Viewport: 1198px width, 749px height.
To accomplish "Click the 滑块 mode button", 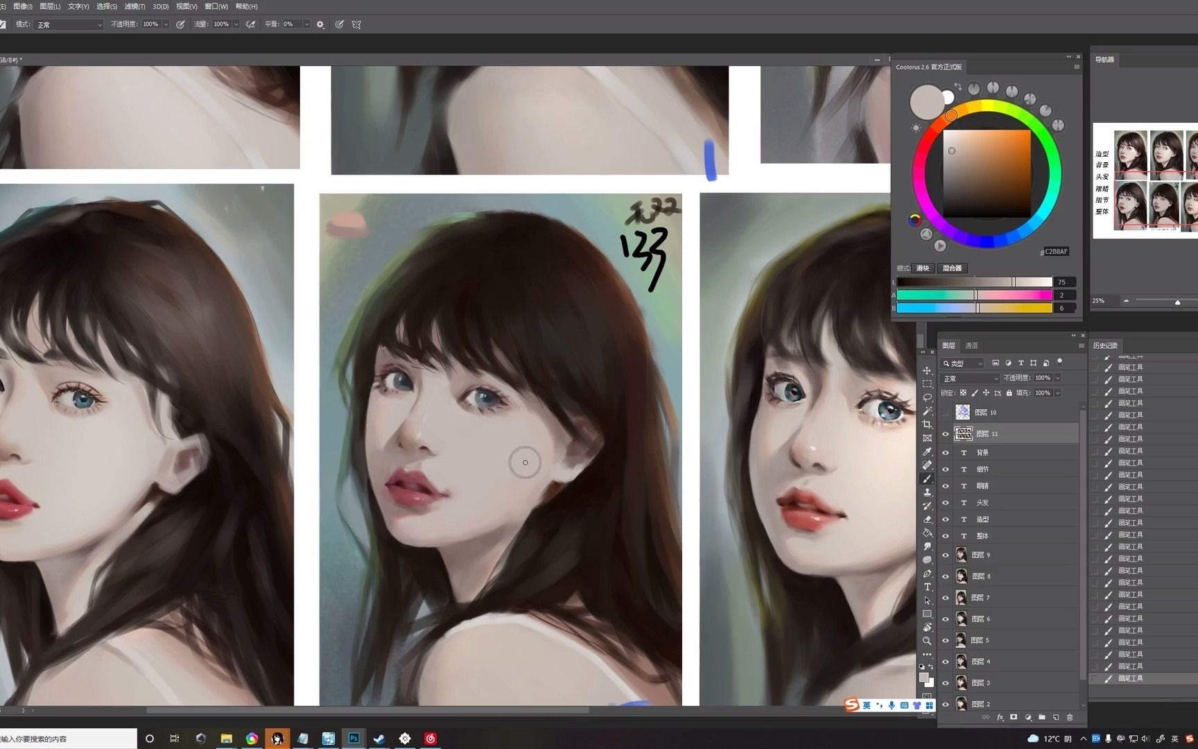I will pyautogui.click(x=923, y=268).
